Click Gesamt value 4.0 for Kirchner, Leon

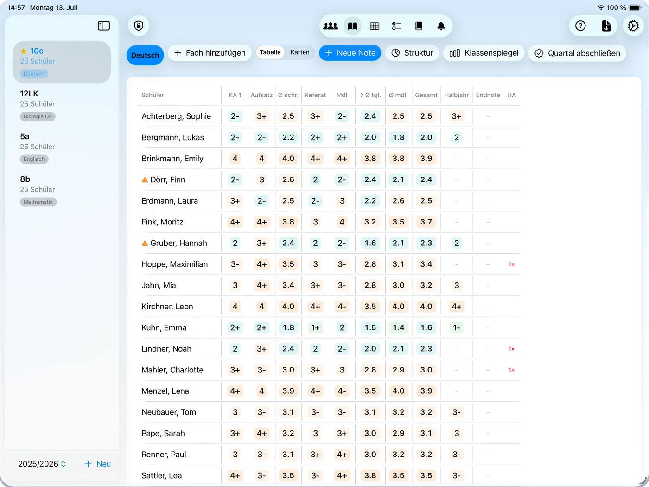pyautogui.click(x=426, y=307)
